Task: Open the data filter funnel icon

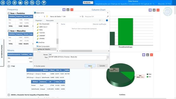Action: click(x=44, y=2)
